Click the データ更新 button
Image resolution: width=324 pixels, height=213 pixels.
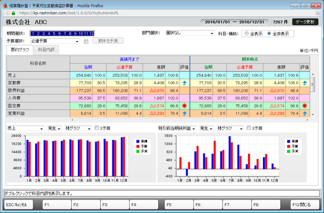[306, 22]
